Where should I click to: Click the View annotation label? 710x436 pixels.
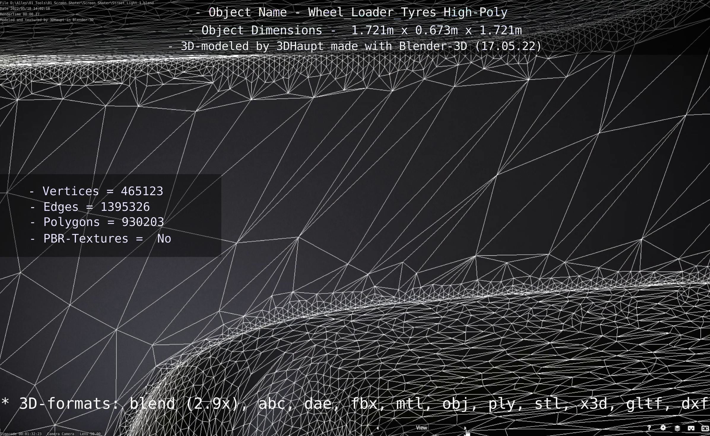coord(421,428)
